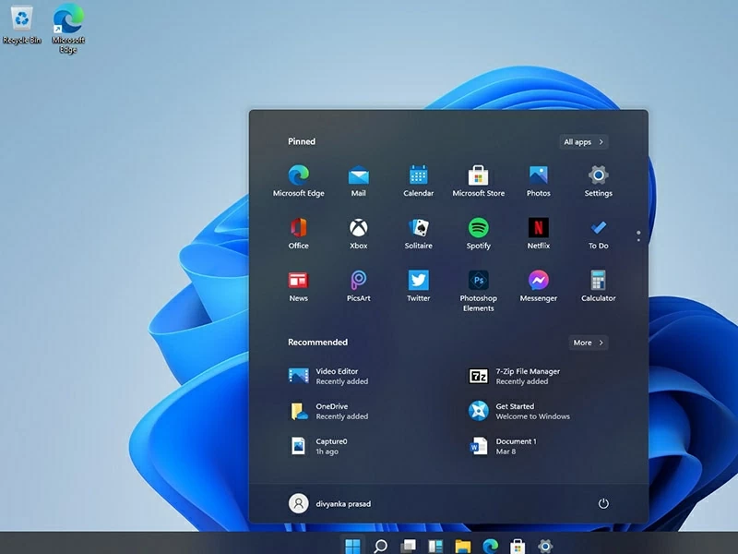
Task: Open Spotify from the pinned apps
Action: pos(478,232)
